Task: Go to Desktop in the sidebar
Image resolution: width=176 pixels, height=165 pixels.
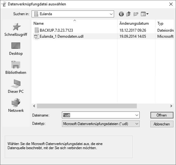Action: (x=16, y=49)
